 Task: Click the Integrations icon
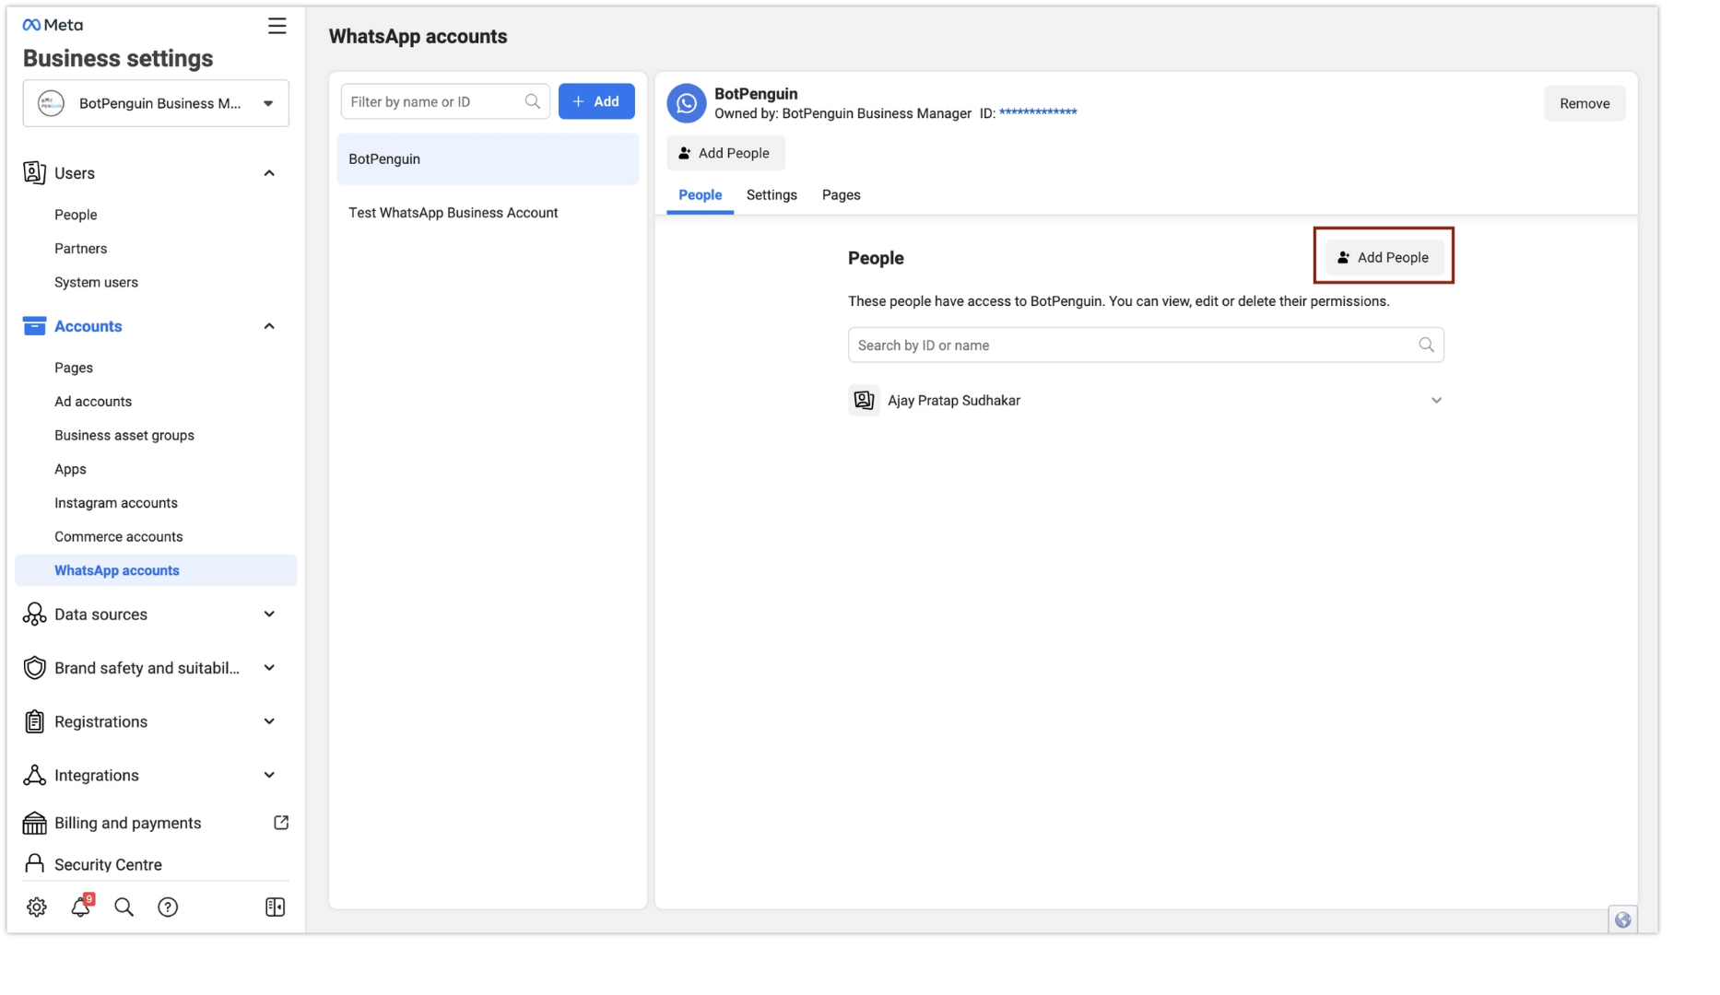(x=34, y=775)
